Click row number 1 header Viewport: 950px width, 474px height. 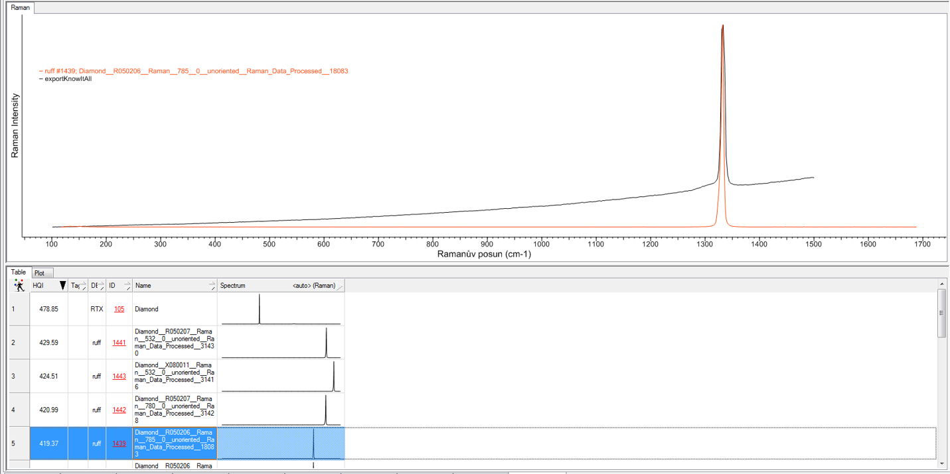(19, 309)
